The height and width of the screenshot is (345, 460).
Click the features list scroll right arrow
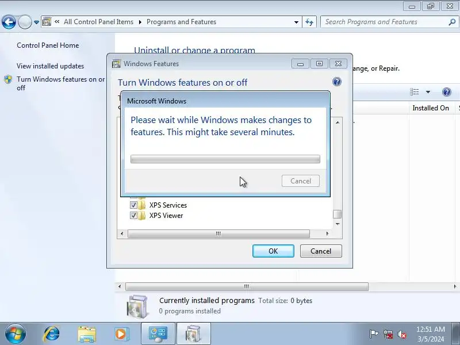tap(327, 233)
